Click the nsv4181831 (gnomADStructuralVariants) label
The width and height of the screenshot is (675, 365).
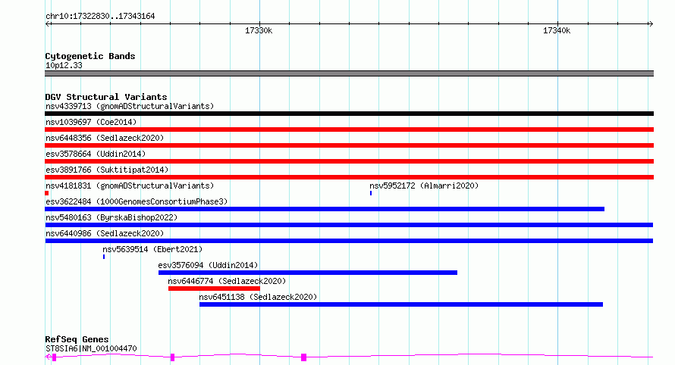(130, 186)
